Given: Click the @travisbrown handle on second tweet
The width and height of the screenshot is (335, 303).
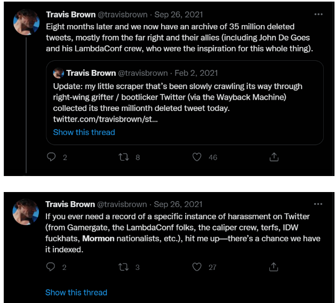Looking at the screenshot, I should click(122, 204).
